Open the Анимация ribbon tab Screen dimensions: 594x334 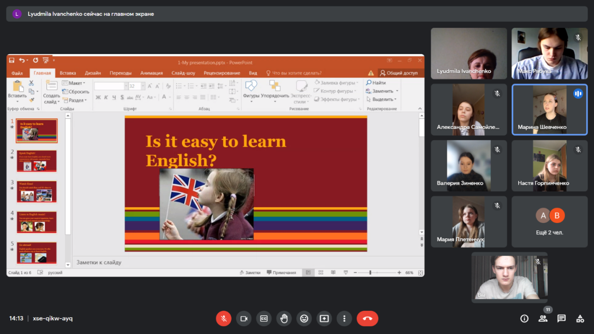(151, 73)
